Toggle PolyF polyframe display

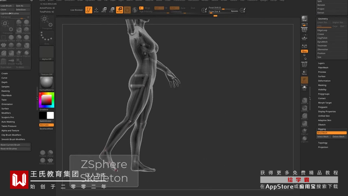coord(304,65)
